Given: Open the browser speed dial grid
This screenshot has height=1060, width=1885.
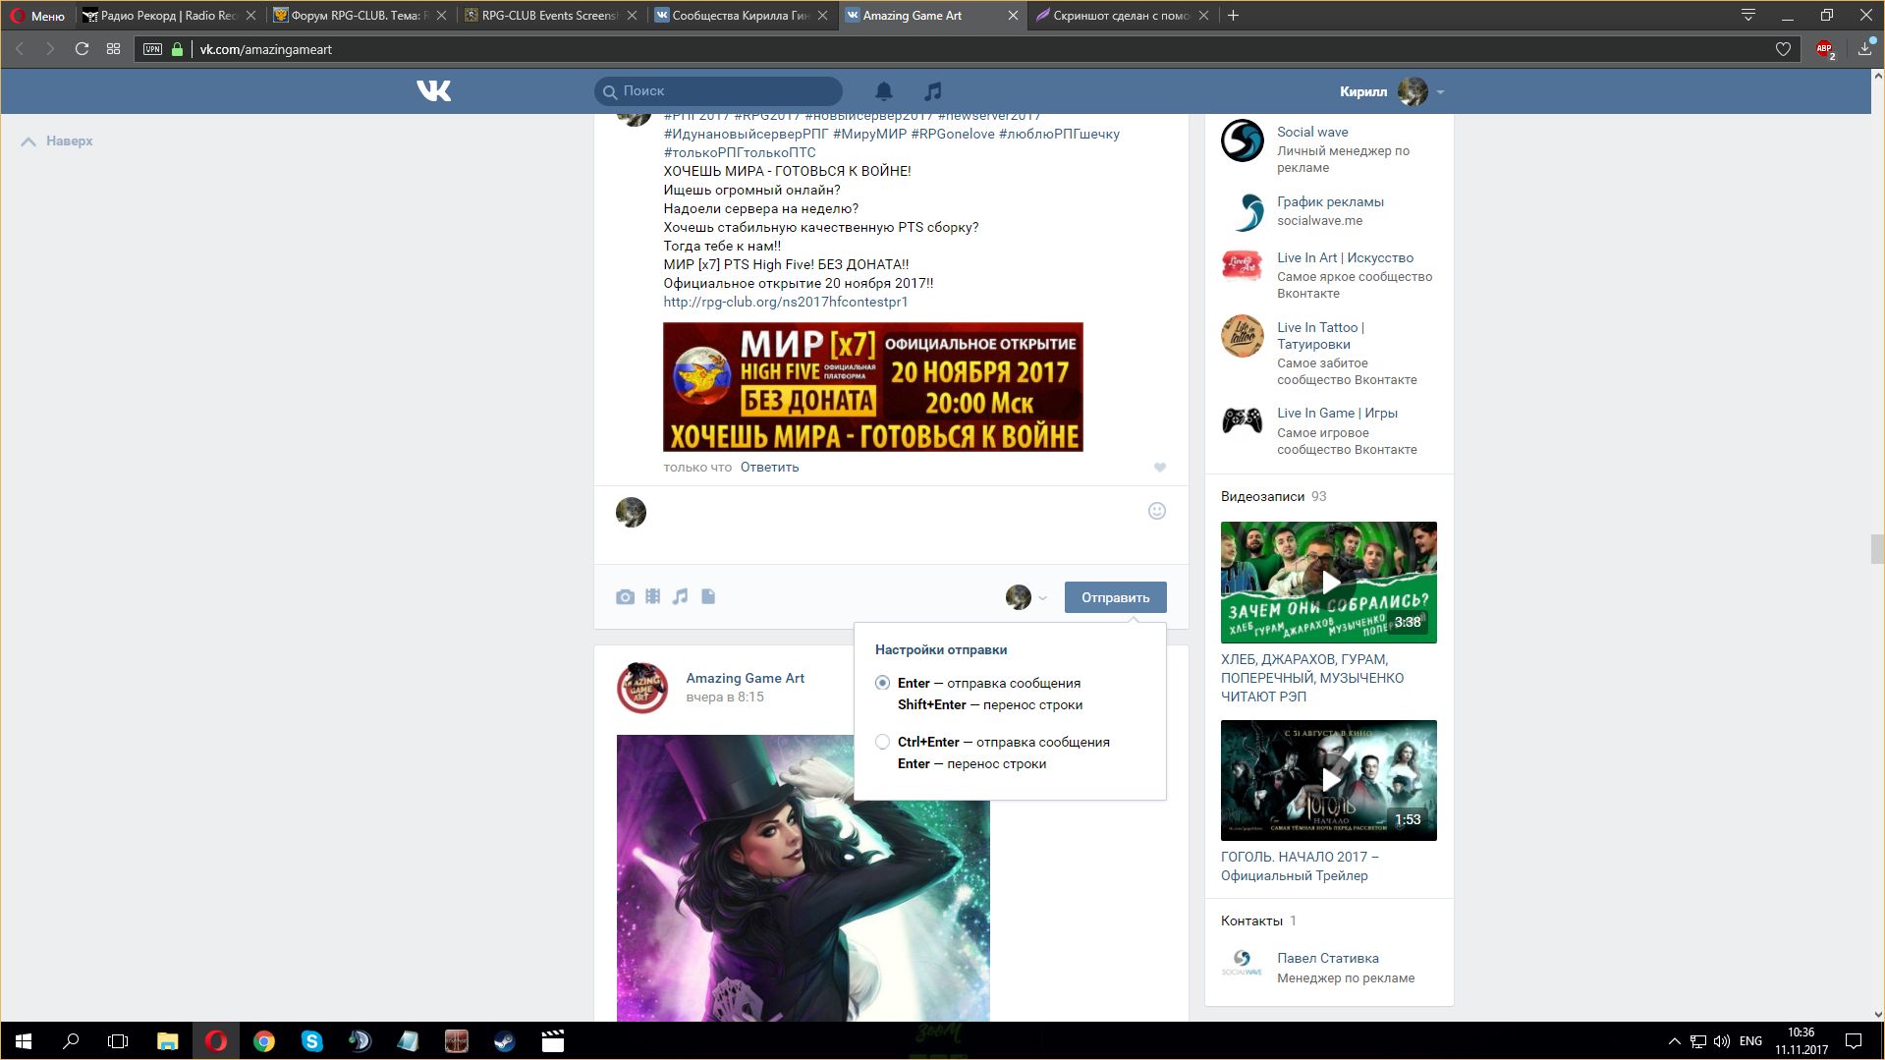Looking at the screenshot, I should (114, 49).
